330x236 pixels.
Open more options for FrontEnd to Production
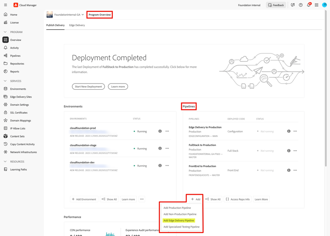tap(295, 170)
